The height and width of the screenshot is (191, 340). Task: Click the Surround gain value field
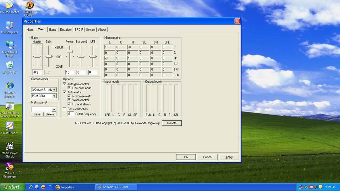tap(81, 72)
